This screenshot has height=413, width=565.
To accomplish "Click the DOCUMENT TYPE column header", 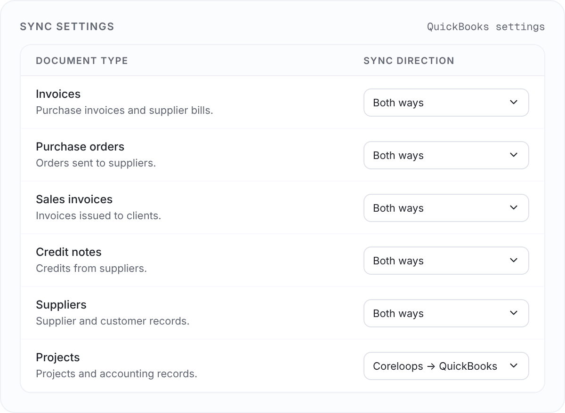I will click(82, 61).
